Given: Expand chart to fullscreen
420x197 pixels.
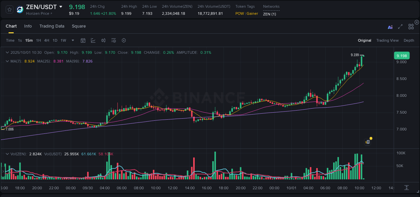Looking at the screenshot, I should (400, 27).
